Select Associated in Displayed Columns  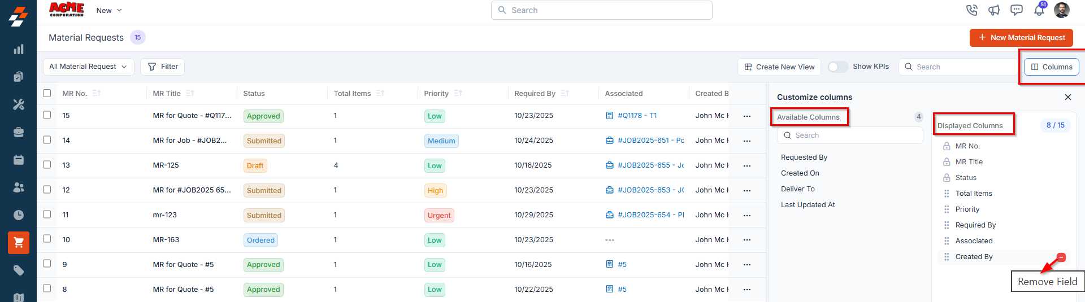coord(974,241)
